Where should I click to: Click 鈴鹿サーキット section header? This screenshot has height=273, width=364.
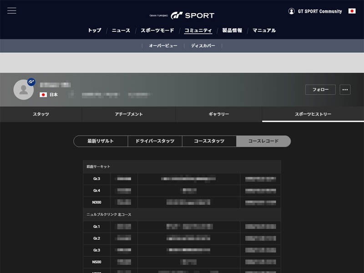click(182, 167)
